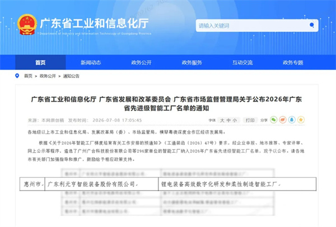Share via the green WeChat icon

[x=274, y=120]
